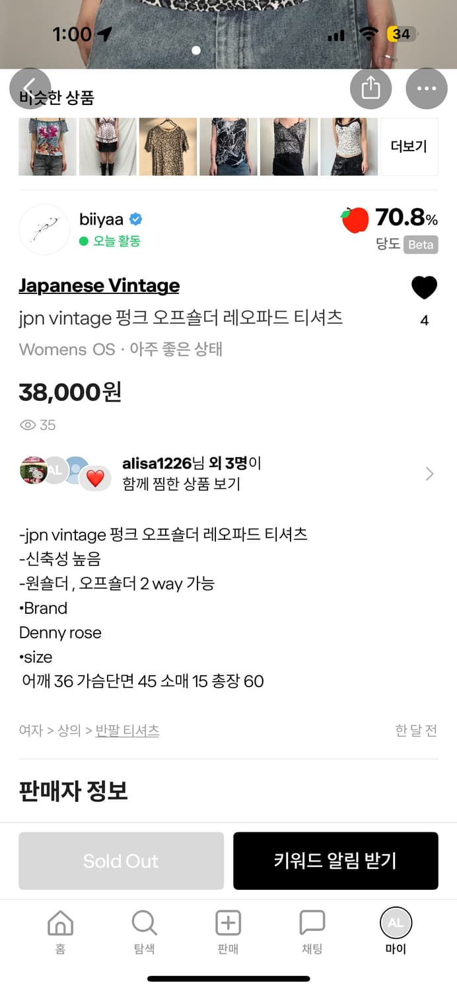This screenshot has width=457, height=991.
Task: Open the 반팔 티셔츠 category link
Action: (127, 731)
